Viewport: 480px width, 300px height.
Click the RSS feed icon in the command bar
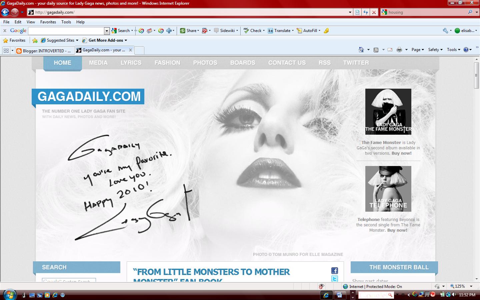[375, 49]
